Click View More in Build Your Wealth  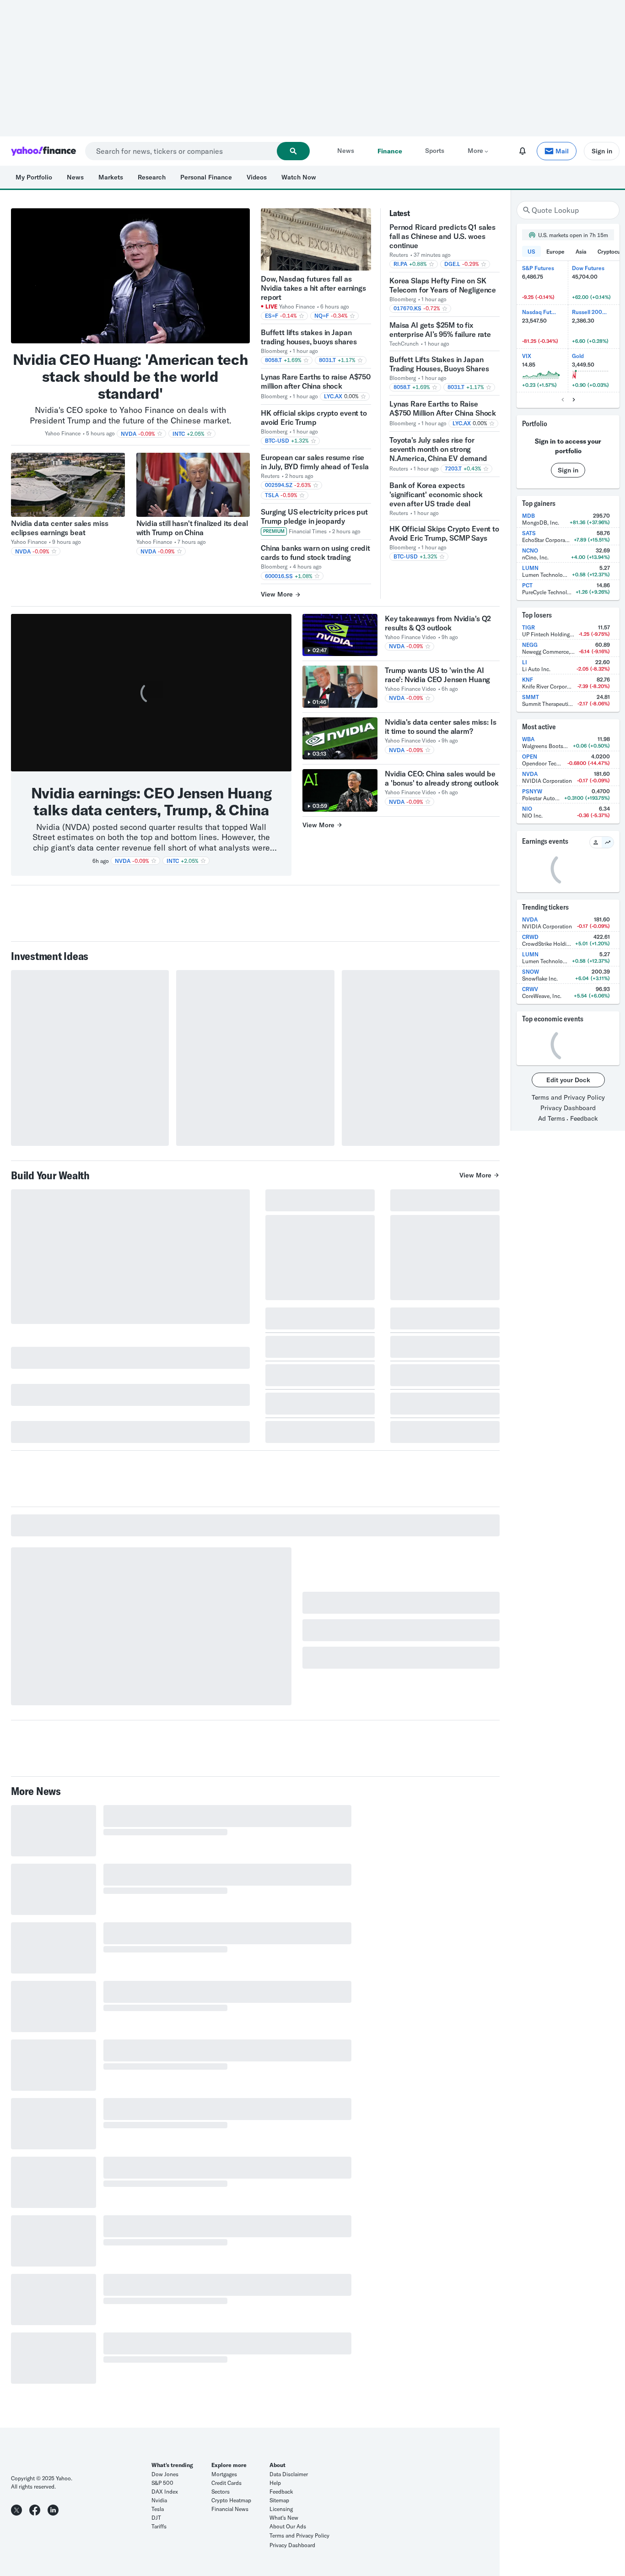[x=479, y=1175]
